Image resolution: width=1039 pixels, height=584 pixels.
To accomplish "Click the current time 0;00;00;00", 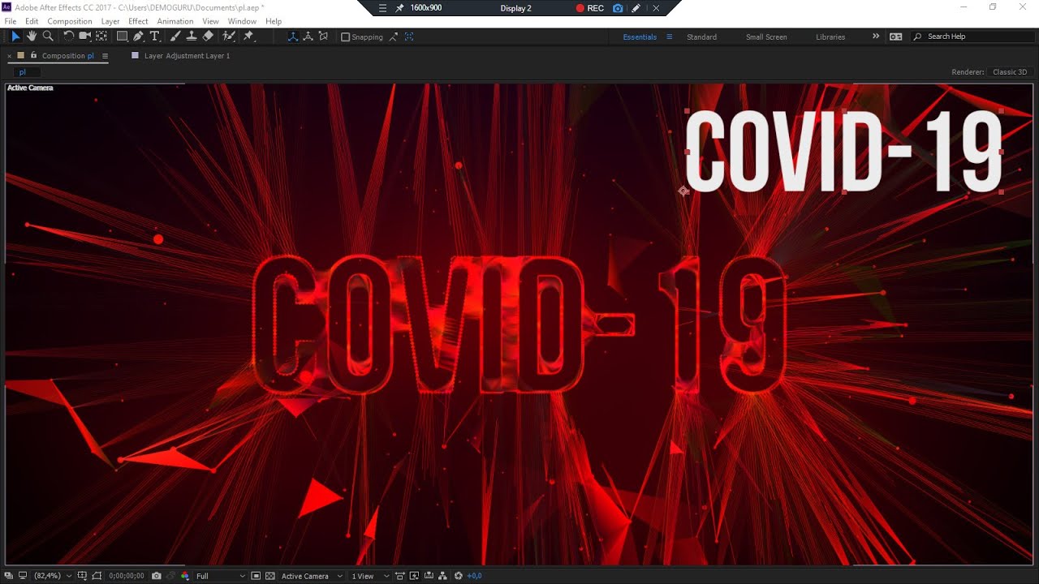I will pos(126,576).
